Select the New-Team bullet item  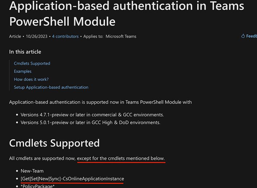tap(32, 171)
